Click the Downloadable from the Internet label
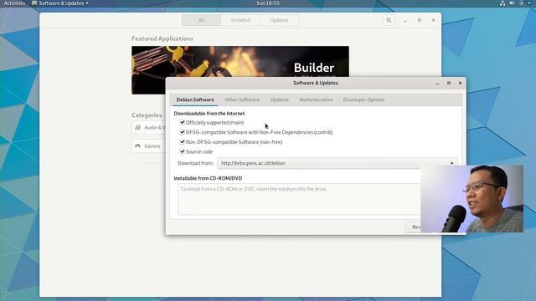Viewport: 536px width, 301px height. (x=209, y=114)
